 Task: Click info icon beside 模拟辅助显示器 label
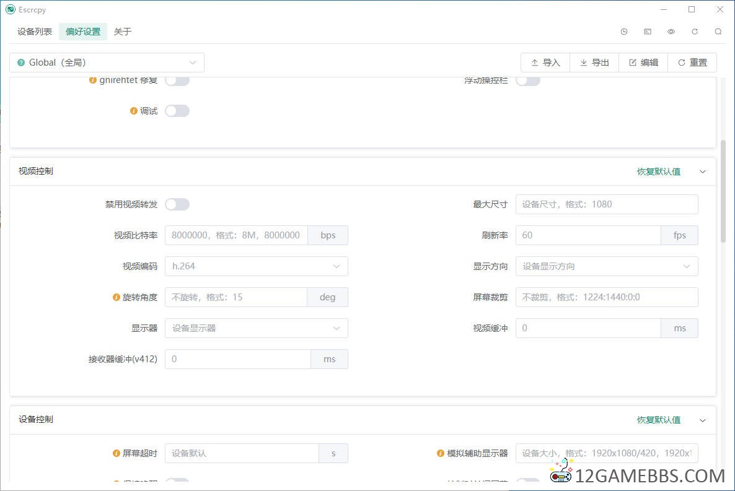(x=440, y=453)
